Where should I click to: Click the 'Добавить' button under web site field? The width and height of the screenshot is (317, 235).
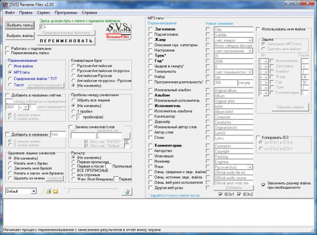click(233, 188)
